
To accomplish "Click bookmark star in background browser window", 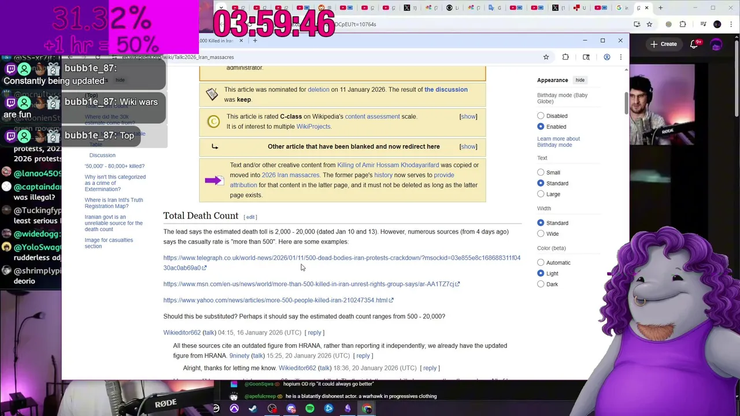I will pos(649,24).
